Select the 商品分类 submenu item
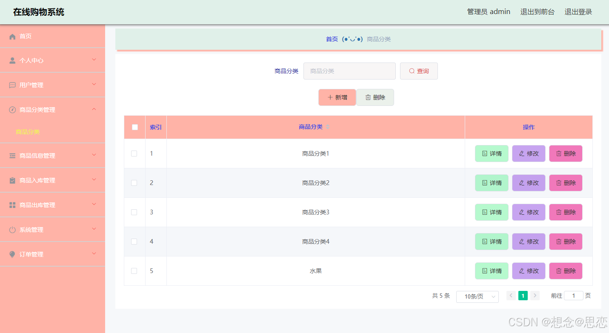The image size is (609, 333). coord(28,132)
